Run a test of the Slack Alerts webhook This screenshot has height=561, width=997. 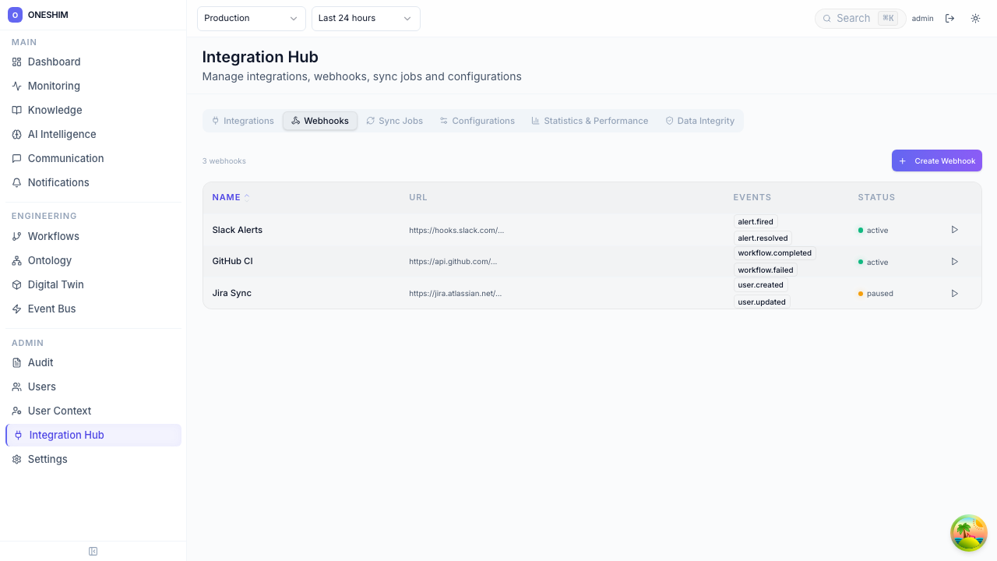(x=954, y=230)
